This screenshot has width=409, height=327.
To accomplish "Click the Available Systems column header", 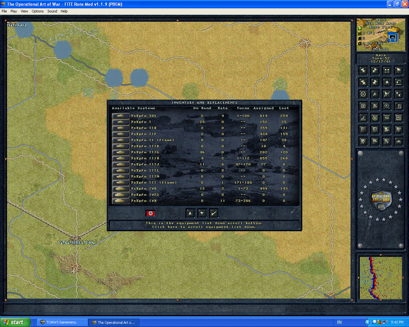I will coord(134,108).
